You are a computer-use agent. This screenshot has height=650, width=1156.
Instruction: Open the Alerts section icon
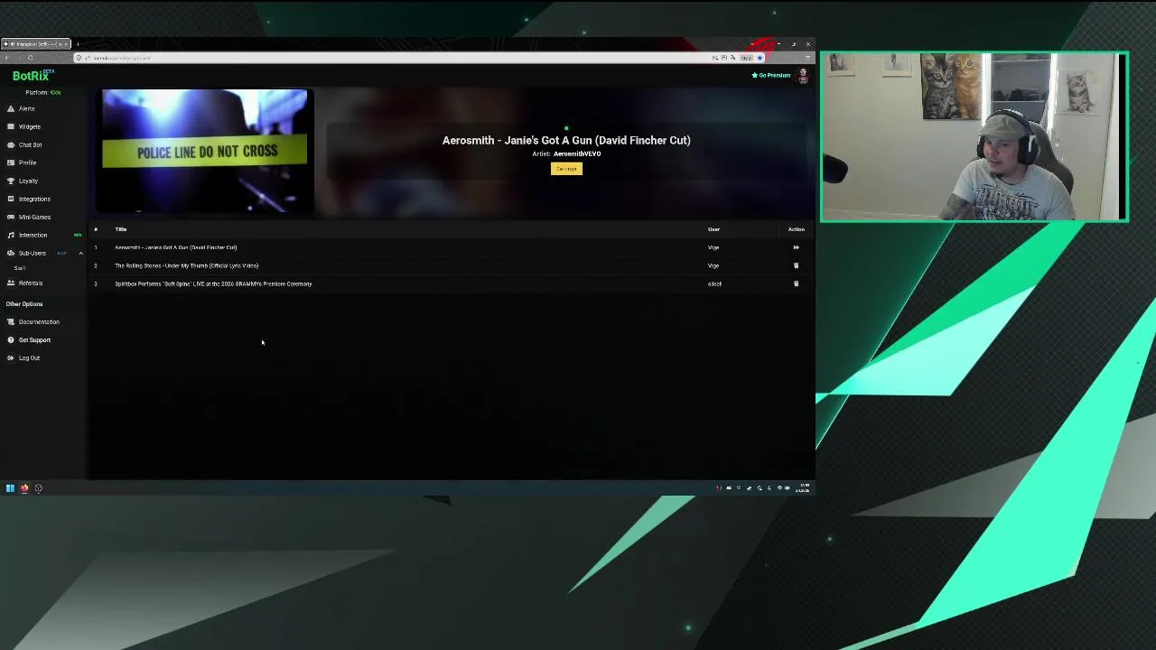pos(10,108)
